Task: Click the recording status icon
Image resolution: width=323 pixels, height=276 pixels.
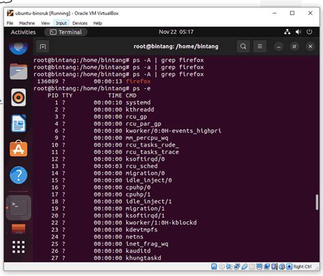Action: tap(267, 266)
